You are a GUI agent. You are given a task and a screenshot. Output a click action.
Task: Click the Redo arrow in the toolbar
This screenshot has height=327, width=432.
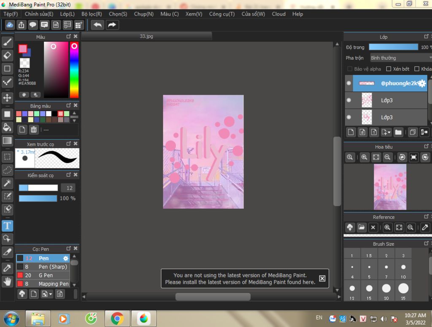pos(112,25)
